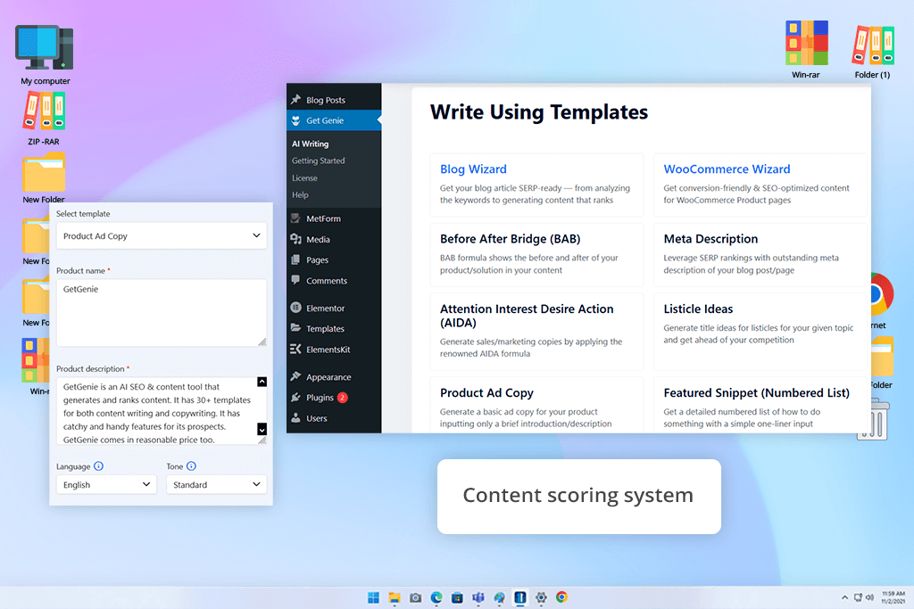
Task: Click the Media sidebar icon
Action: click(x=296, y=239)
